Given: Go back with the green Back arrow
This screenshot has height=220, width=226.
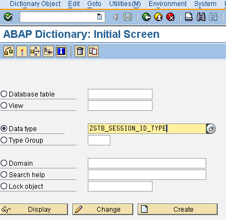Looking at the screenshot, I should (146, 17).
